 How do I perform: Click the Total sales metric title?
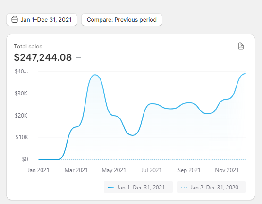click(28, 47)
